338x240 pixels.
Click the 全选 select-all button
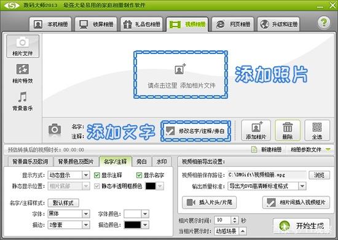pyautogui.click(x=317, y=131)
